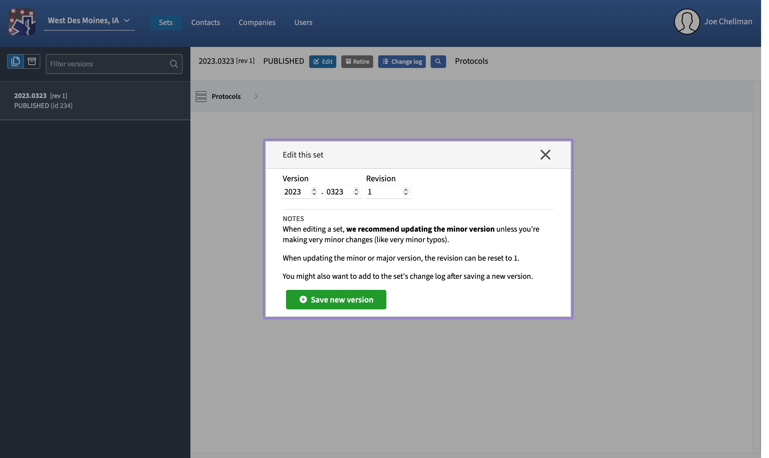Viewport: 769px width, 458px height.
Task: Click the stacked Protocols icon in breadcrumb bar
Action: tap(201, 96)
